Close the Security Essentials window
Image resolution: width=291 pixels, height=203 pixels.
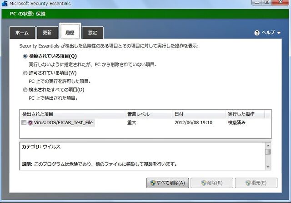(x=281, y=2)
